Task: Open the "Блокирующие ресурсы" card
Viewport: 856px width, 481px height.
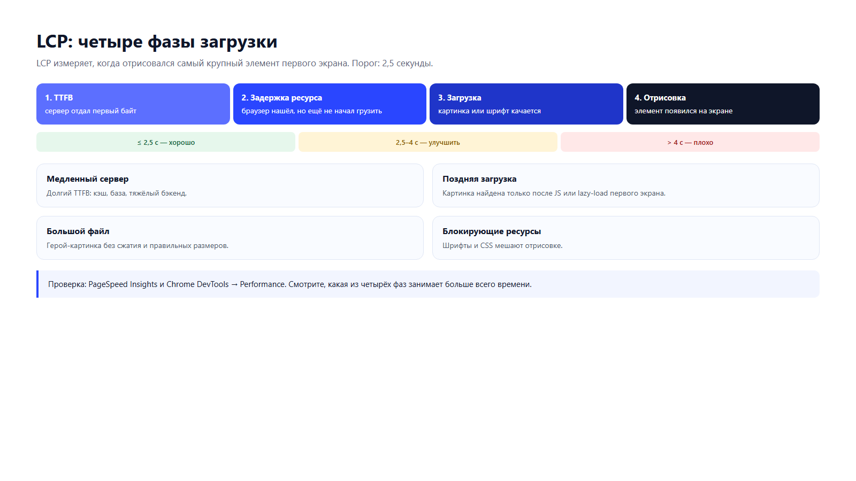Action: (x=626, y=238)
